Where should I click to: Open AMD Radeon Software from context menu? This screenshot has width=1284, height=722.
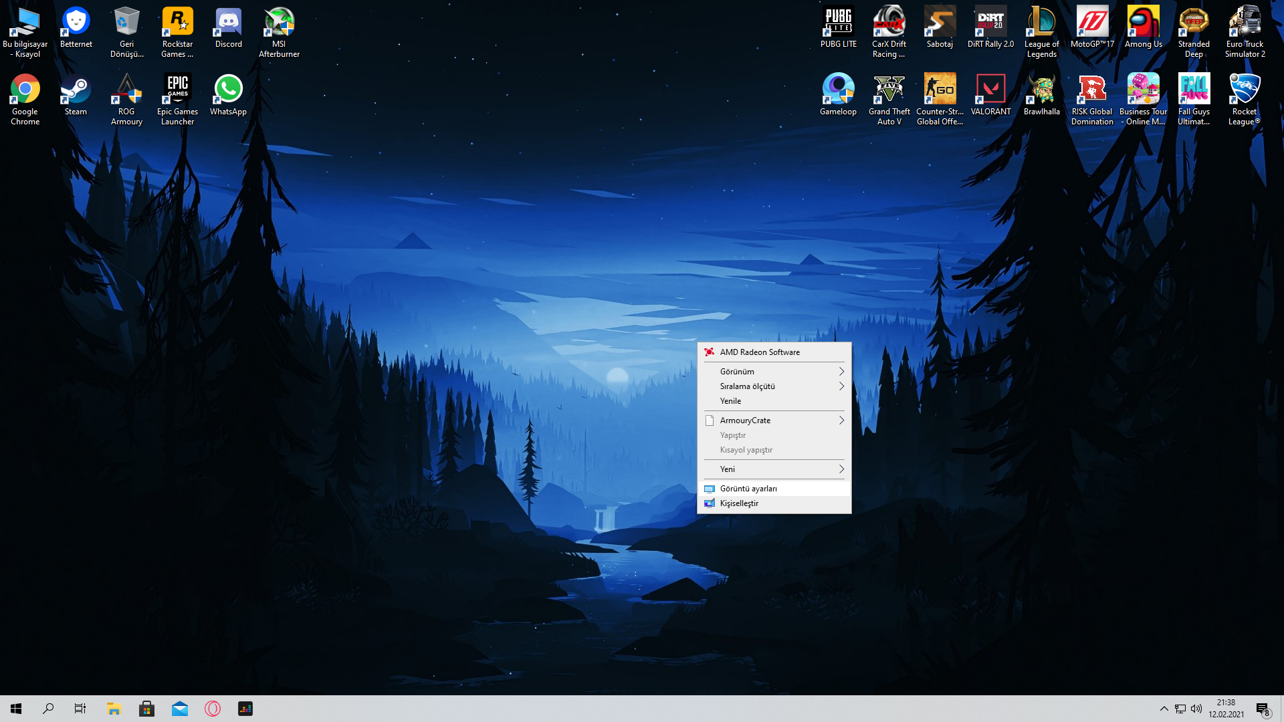point(774,352)
